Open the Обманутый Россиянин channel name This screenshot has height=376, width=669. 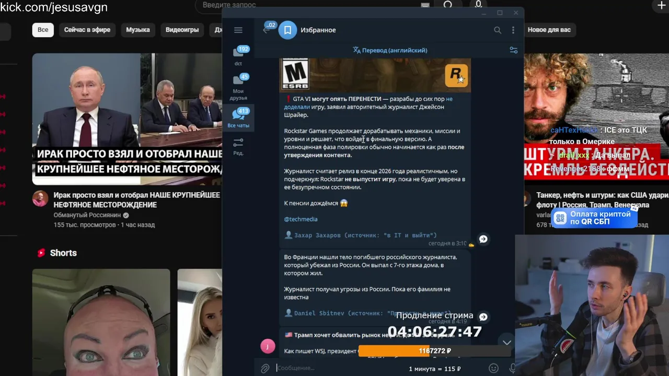coord(87,215)
